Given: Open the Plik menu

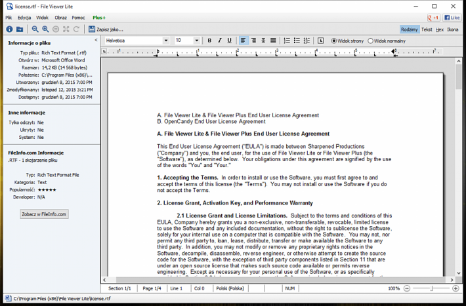Looking at the screenshot, I should (x=9, y=18).
